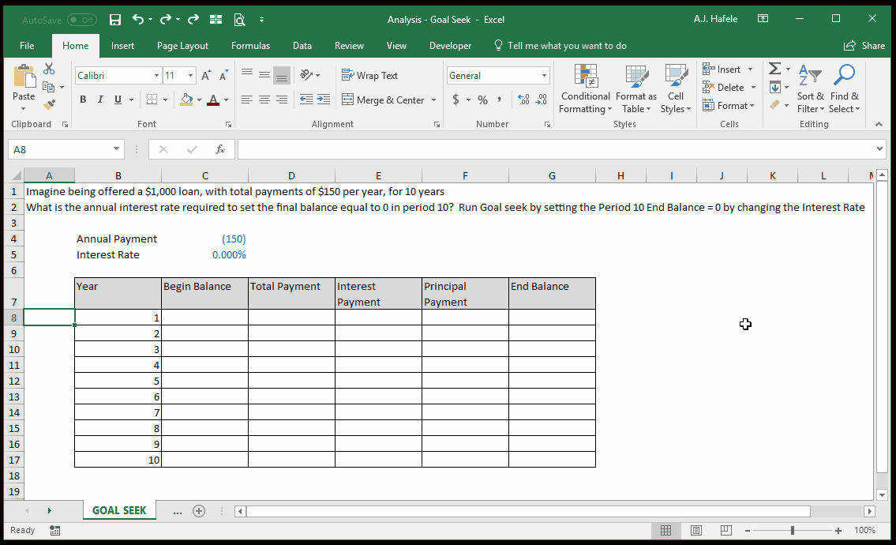The height and width of the screenshot is (545, 896).
Task: Click the Increase Decimal icon
Action: pyautogui.click(x=523, y=100)
